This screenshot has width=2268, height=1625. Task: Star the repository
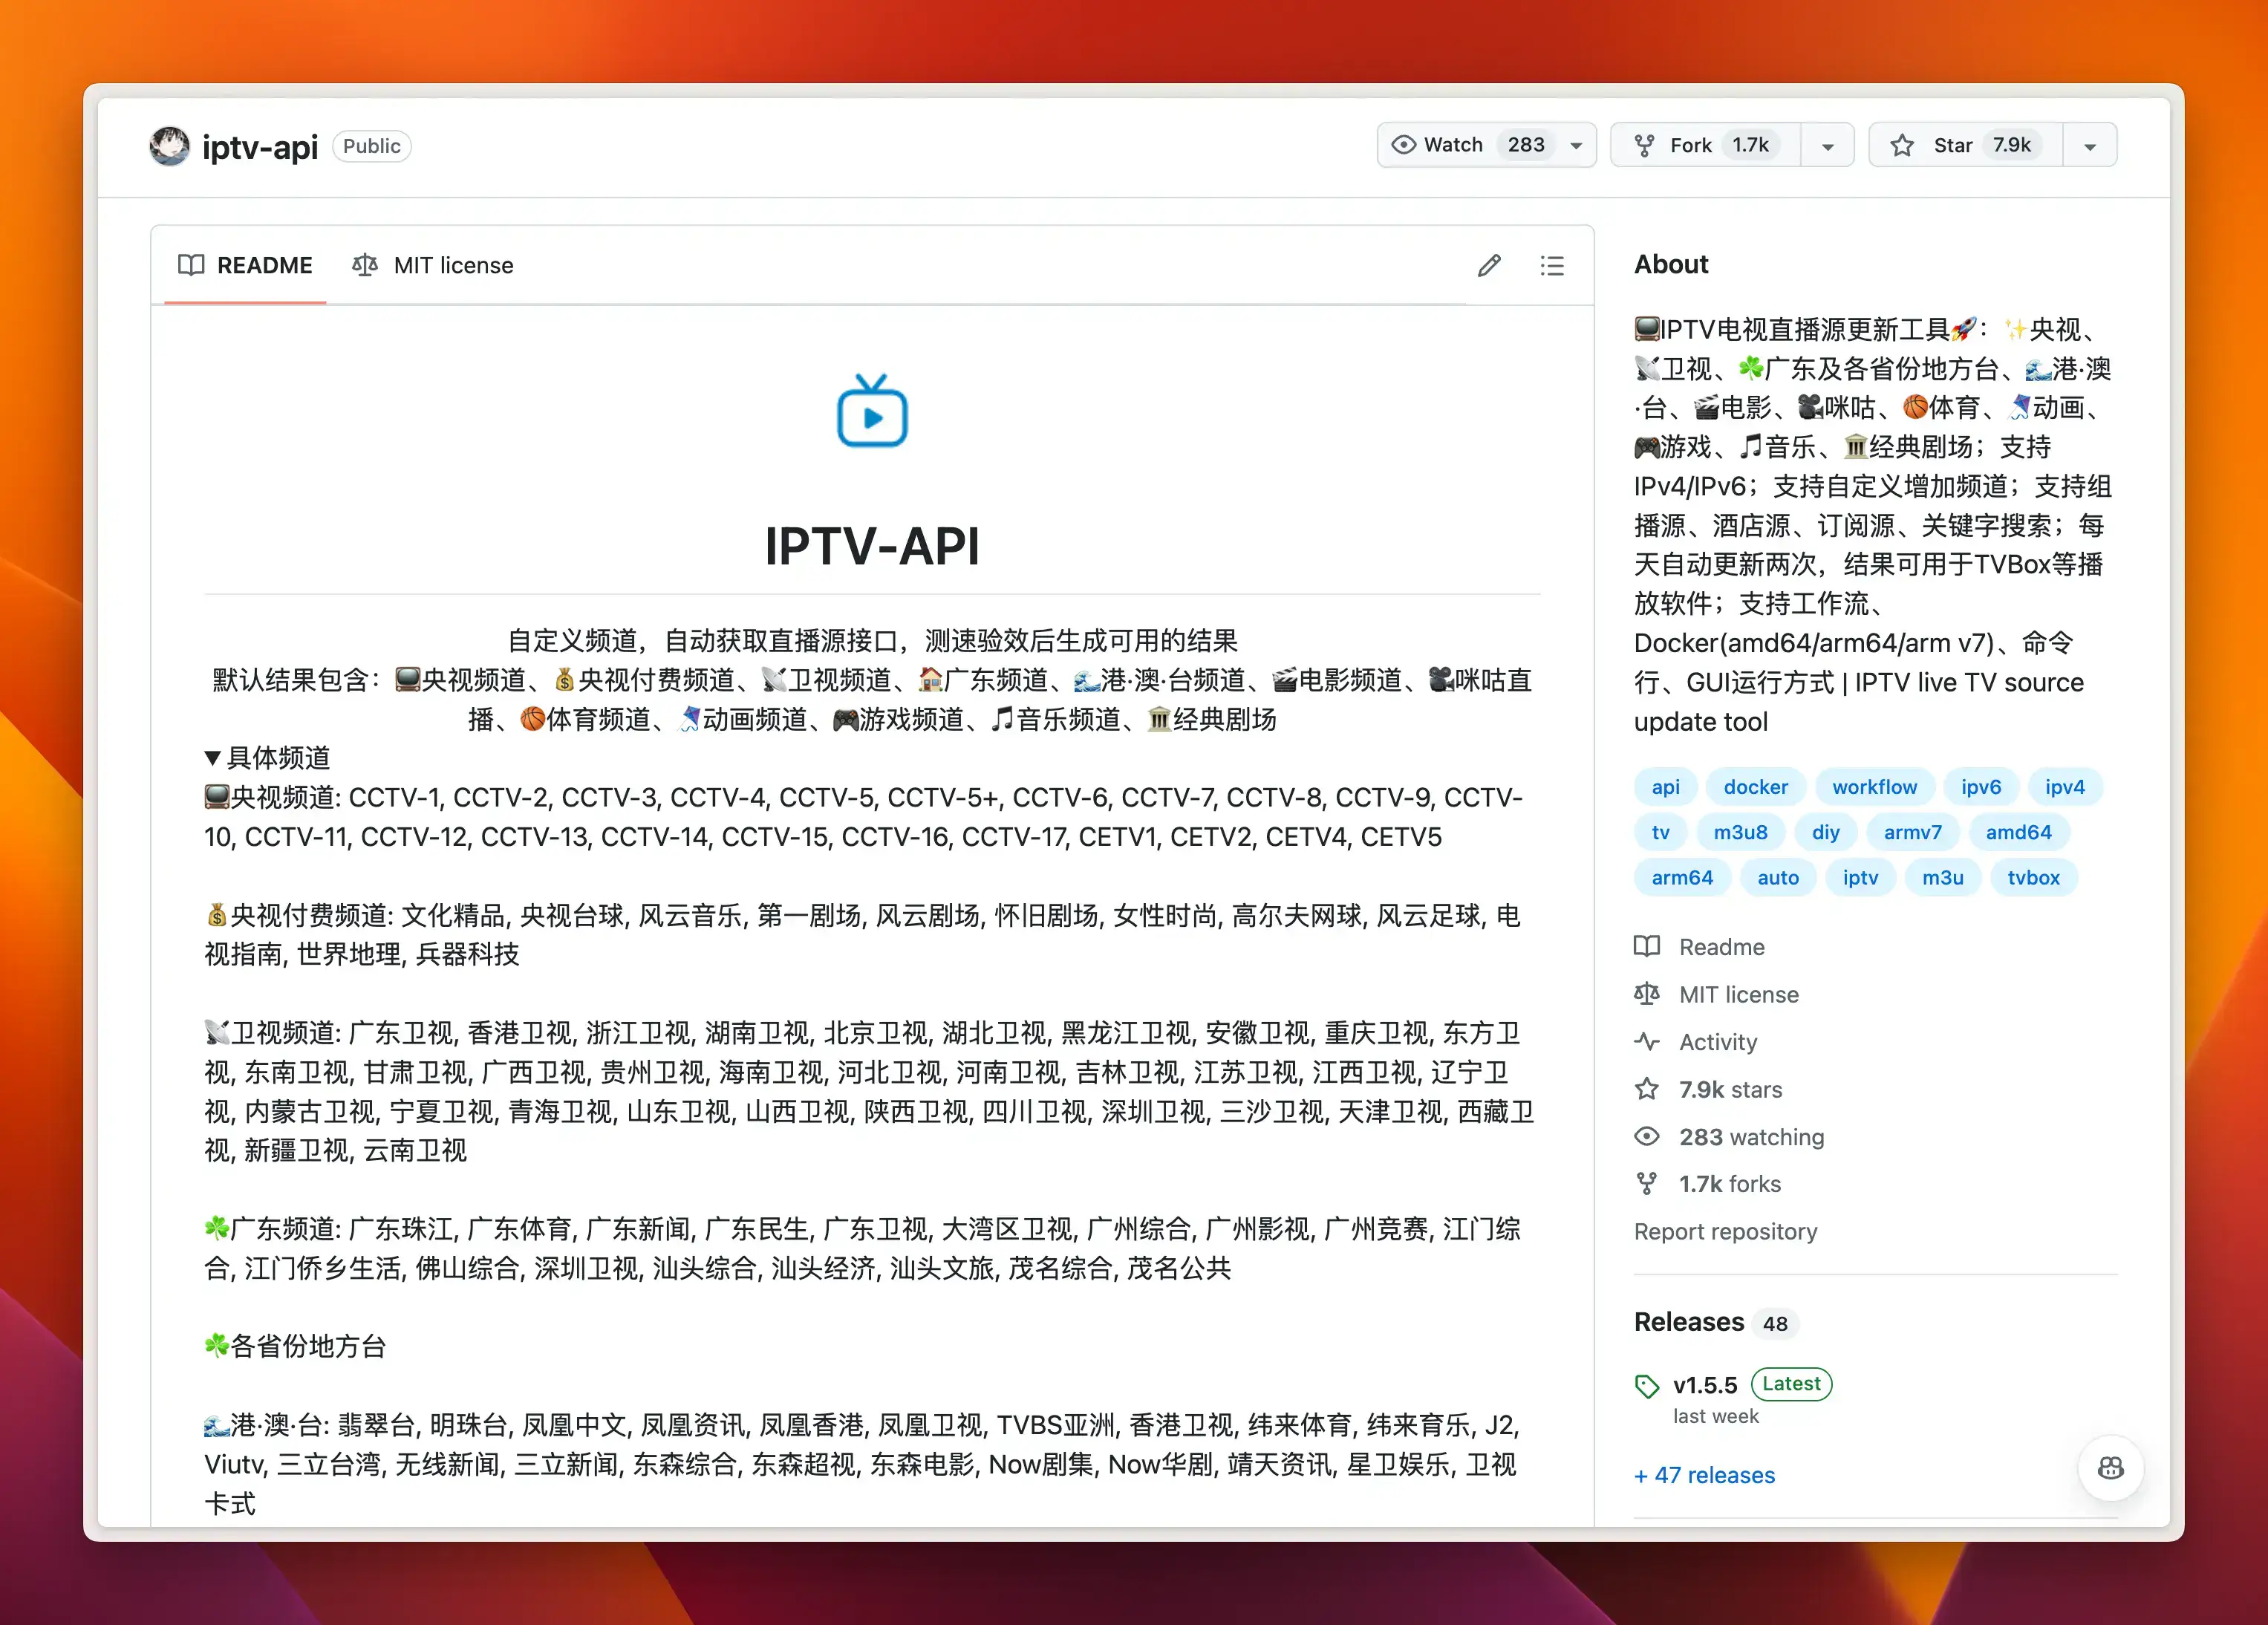(x=1965, y=145)
